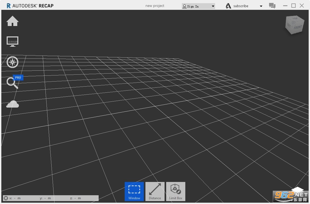The image size is (310, 204).
Task: Click the Autodesk subscribe logo icon
Action: 228,6
